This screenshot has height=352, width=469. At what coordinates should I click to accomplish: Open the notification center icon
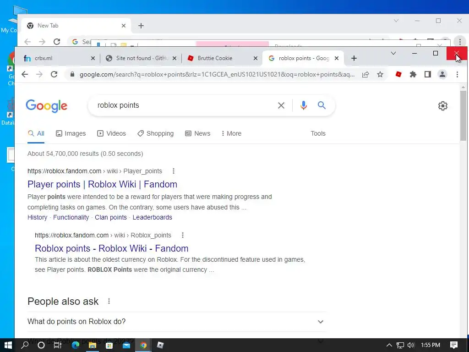(454, 345)
